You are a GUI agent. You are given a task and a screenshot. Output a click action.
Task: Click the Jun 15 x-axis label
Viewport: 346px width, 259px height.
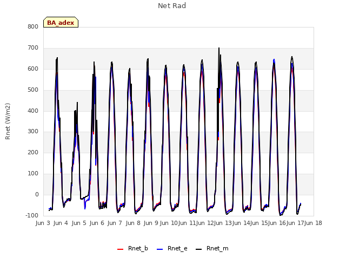[x=259, y=223]
